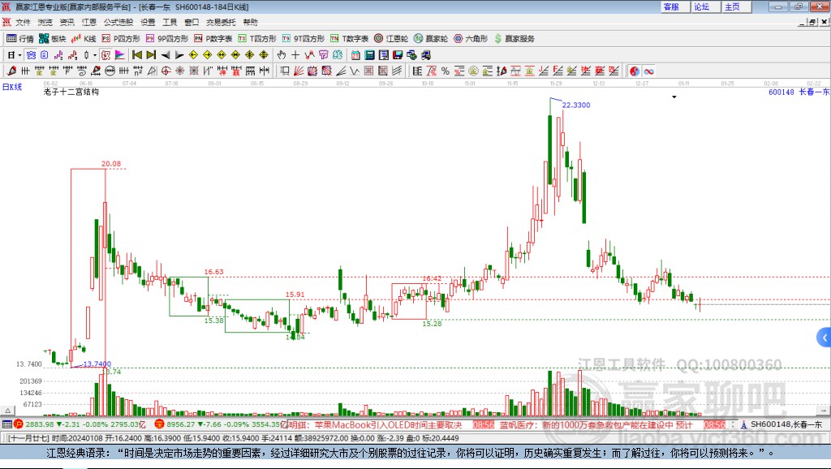Screen dimensions: 831x469
Task: Click the 蓝帆医疗 news headline
Action: [x=596, y=424]
